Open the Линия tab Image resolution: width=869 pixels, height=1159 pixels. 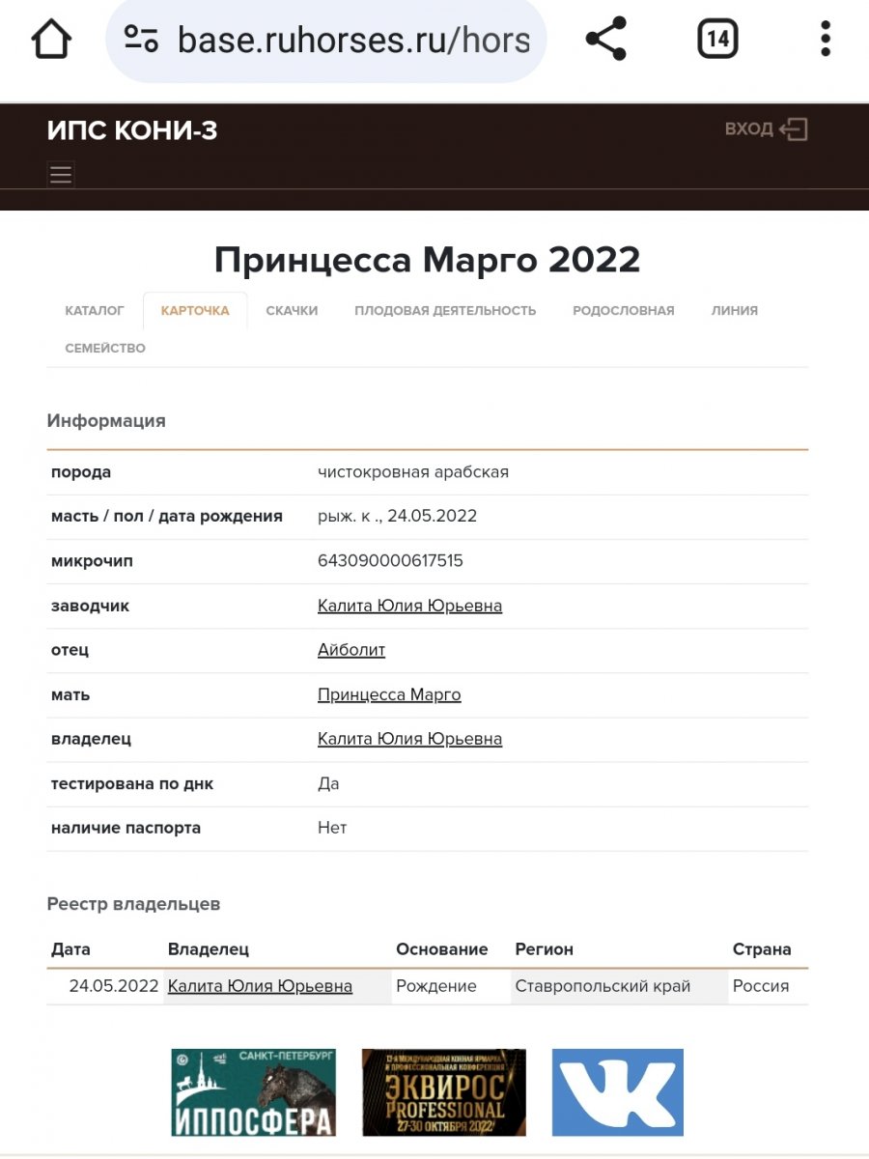pos(734,311)
